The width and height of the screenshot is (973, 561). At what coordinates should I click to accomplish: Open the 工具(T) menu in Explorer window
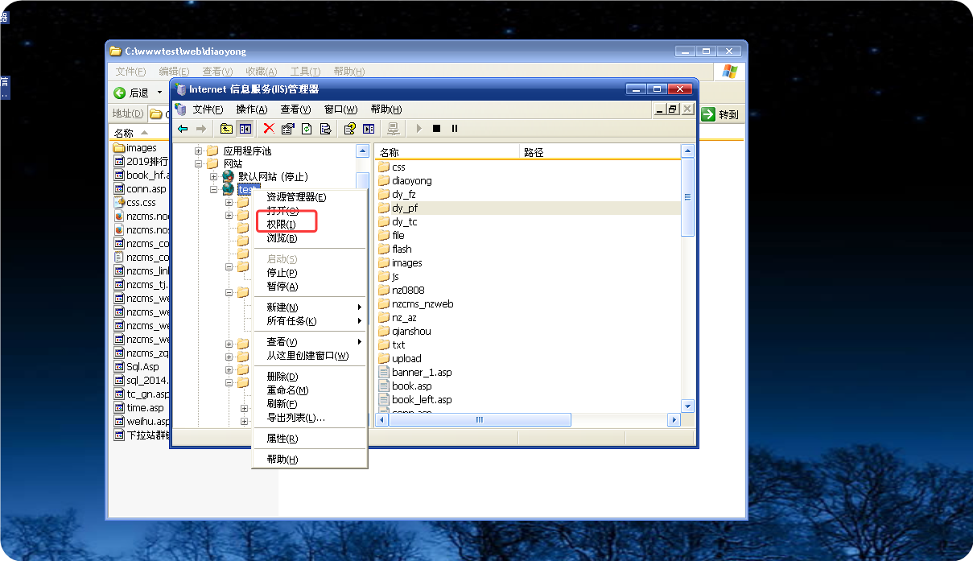point(305,72)
